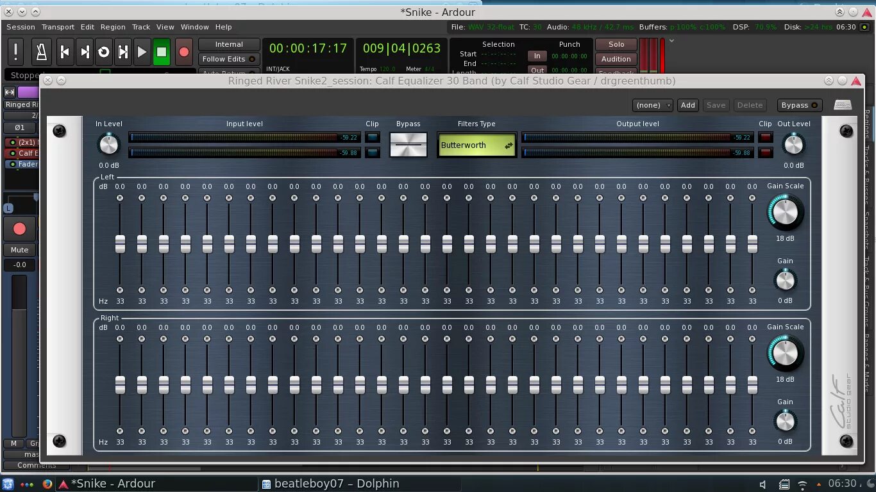Open the Wi-Fi network tray icon
Viewport: 876px width, 492px height.
click(802, 484)
